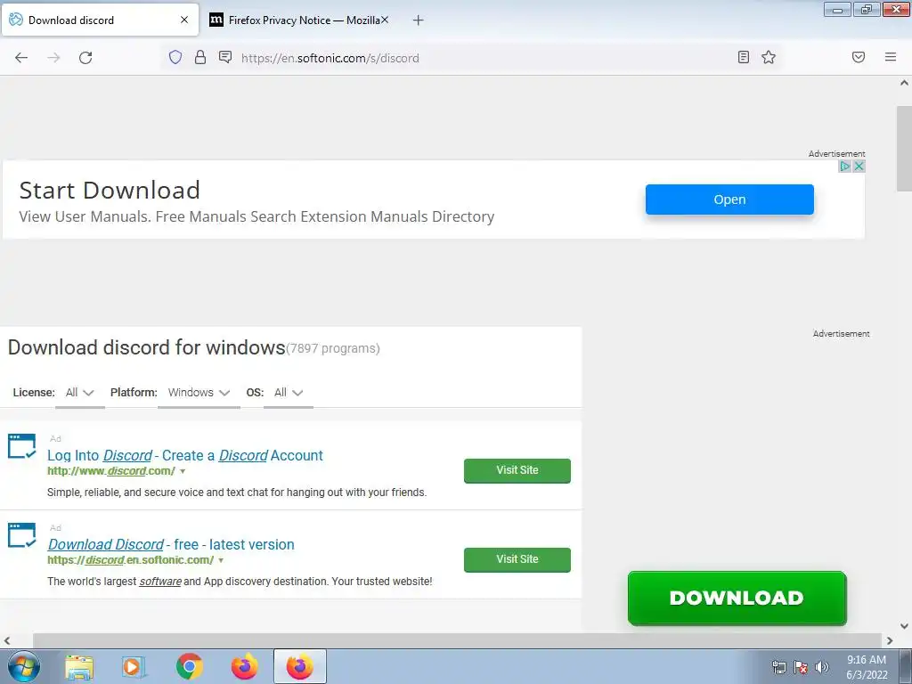
Task: Open the Firefox hamburger menu
Action: click(x=891, y=57)
